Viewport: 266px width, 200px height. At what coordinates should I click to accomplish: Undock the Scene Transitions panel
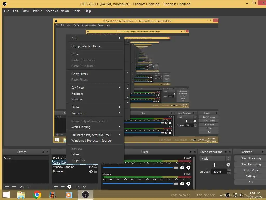click(x=226, y=152)
